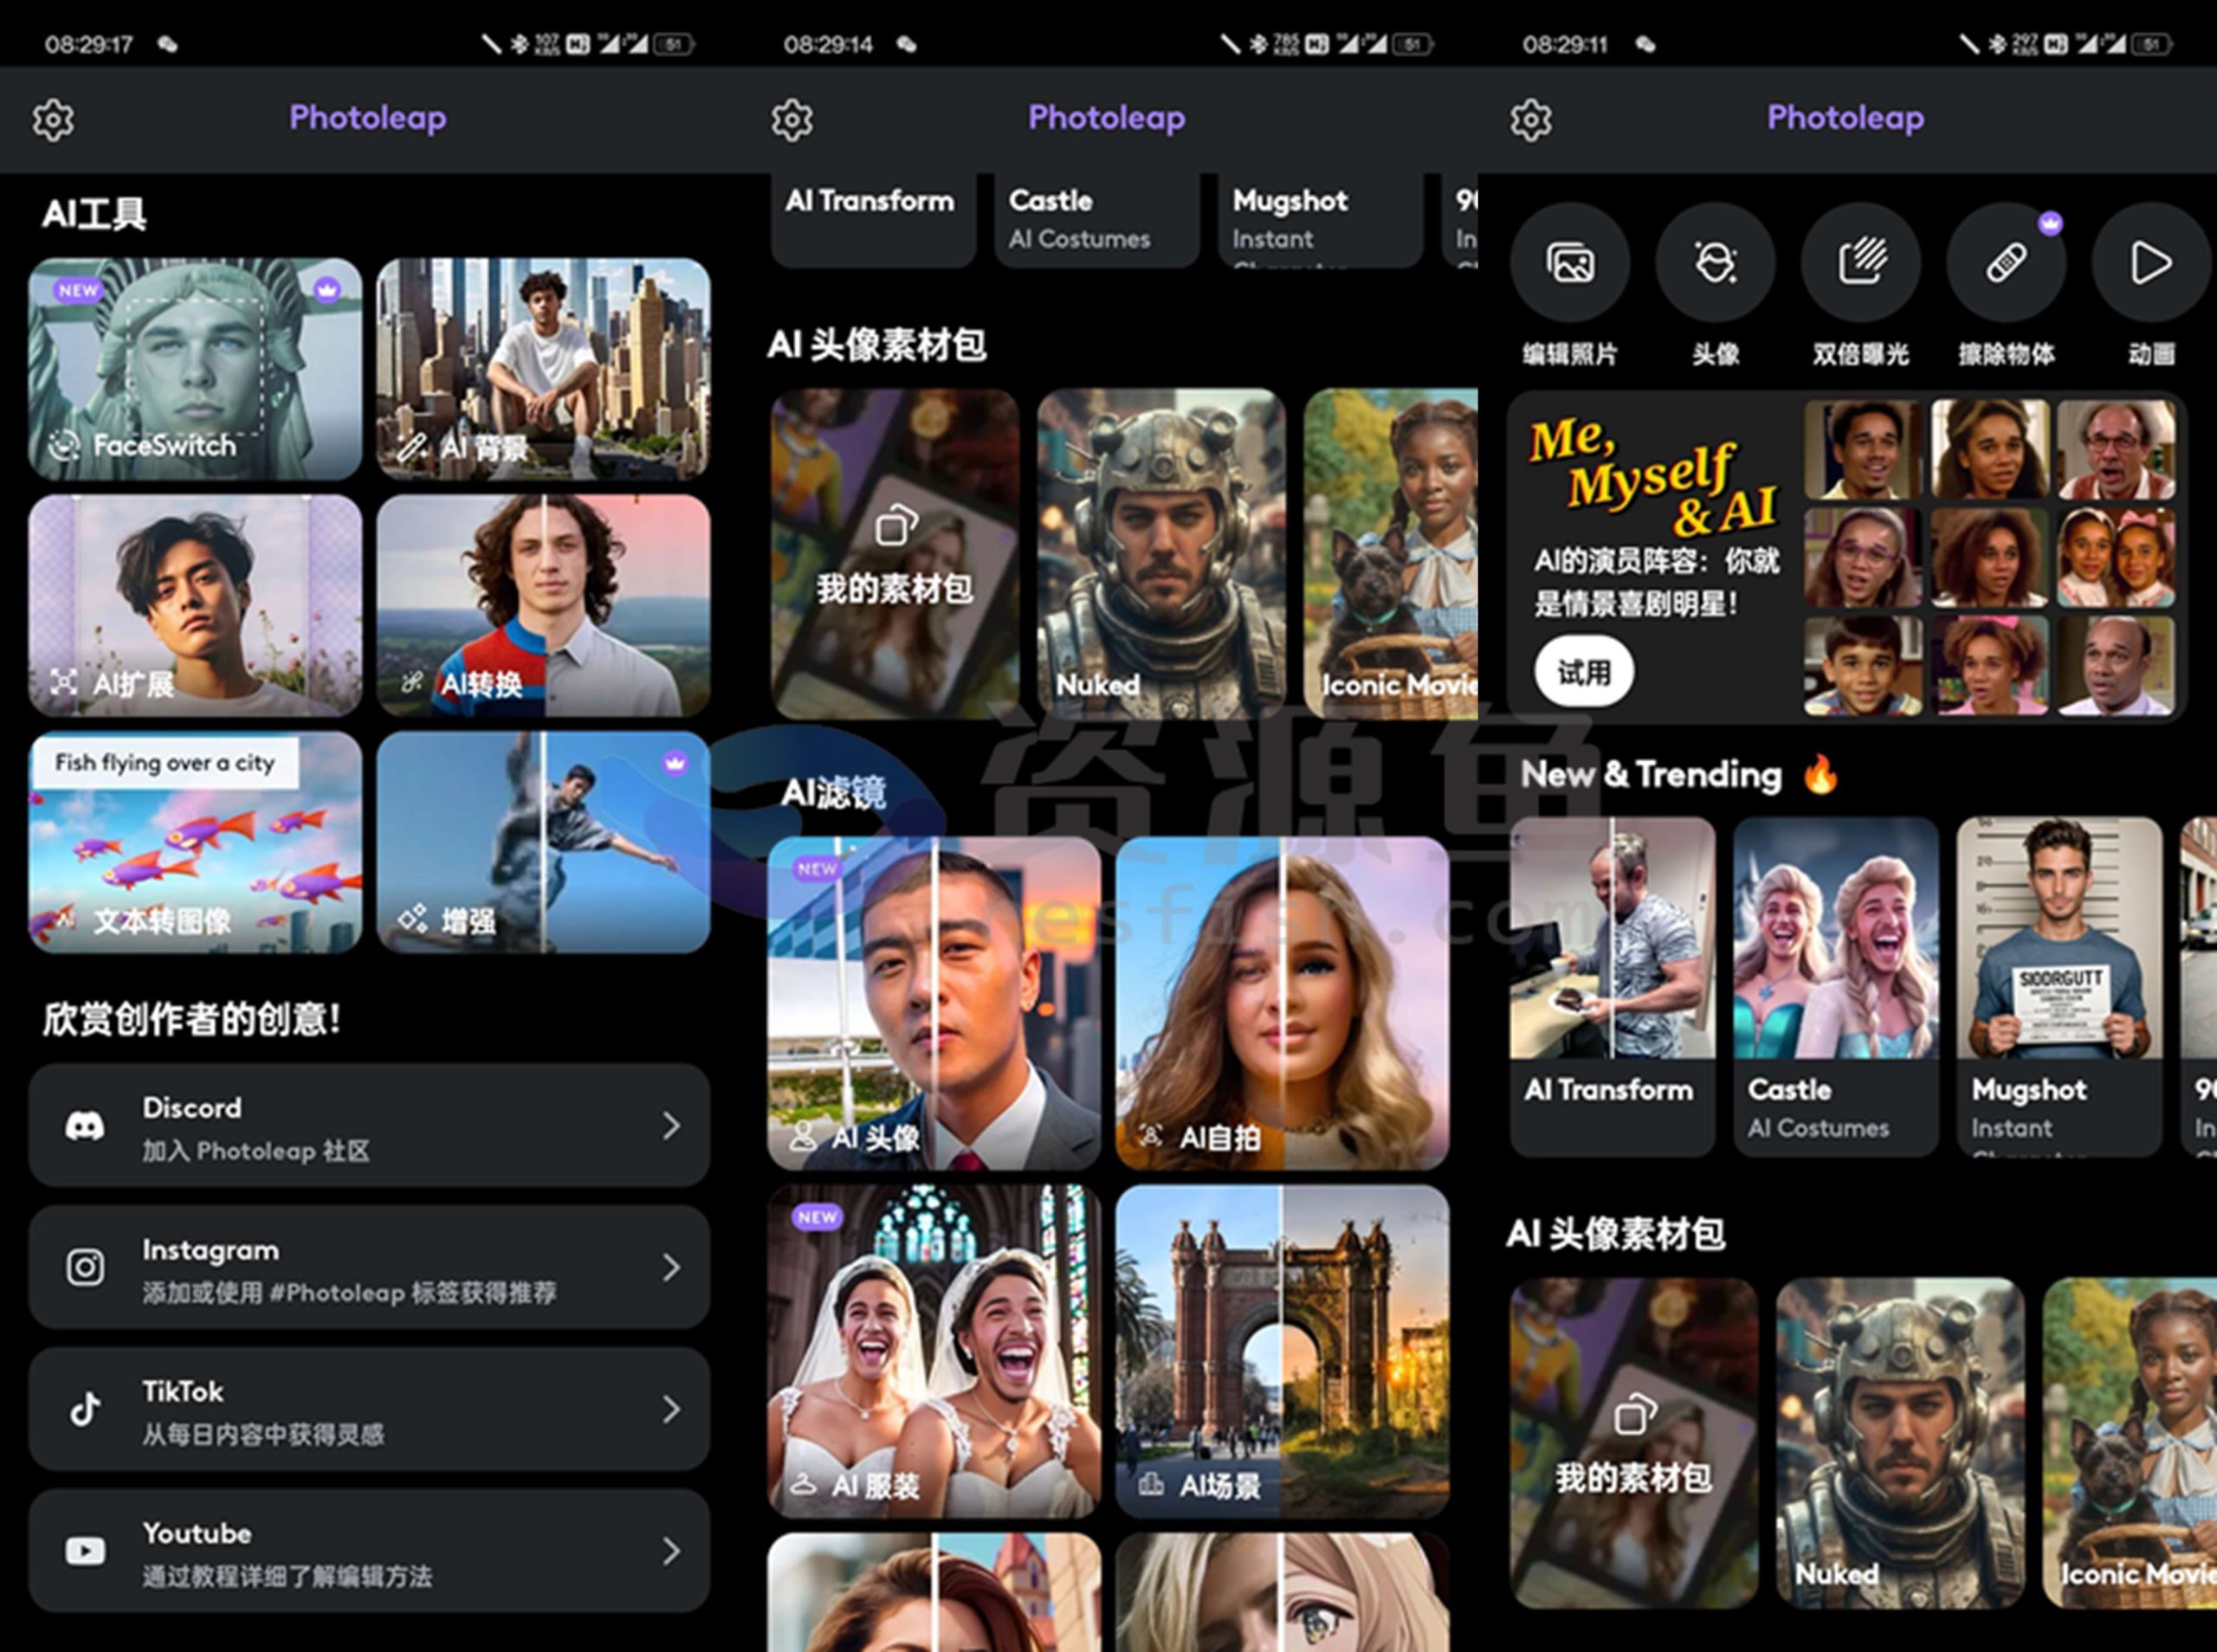
Task: Open Iconic Movie pack on 08:29:14 screen
Action: point(1391,554)
